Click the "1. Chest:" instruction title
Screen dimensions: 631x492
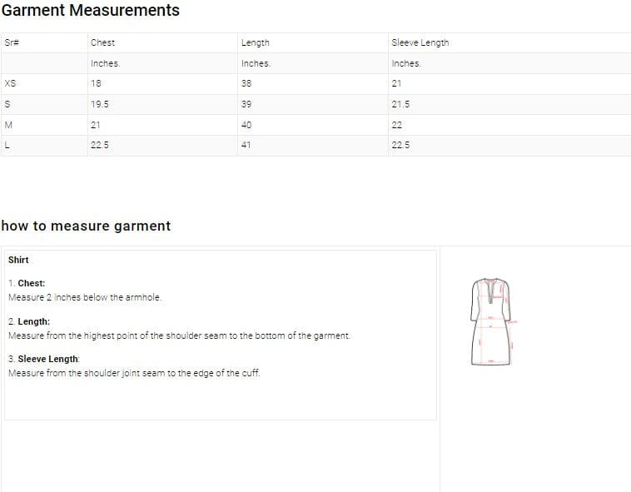pos(27,283)
